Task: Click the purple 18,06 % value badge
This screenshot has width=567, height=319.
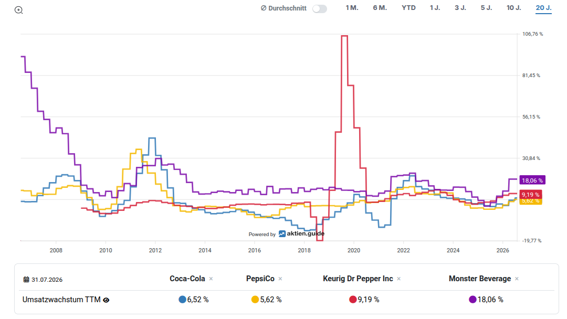Action: (532, 180)
